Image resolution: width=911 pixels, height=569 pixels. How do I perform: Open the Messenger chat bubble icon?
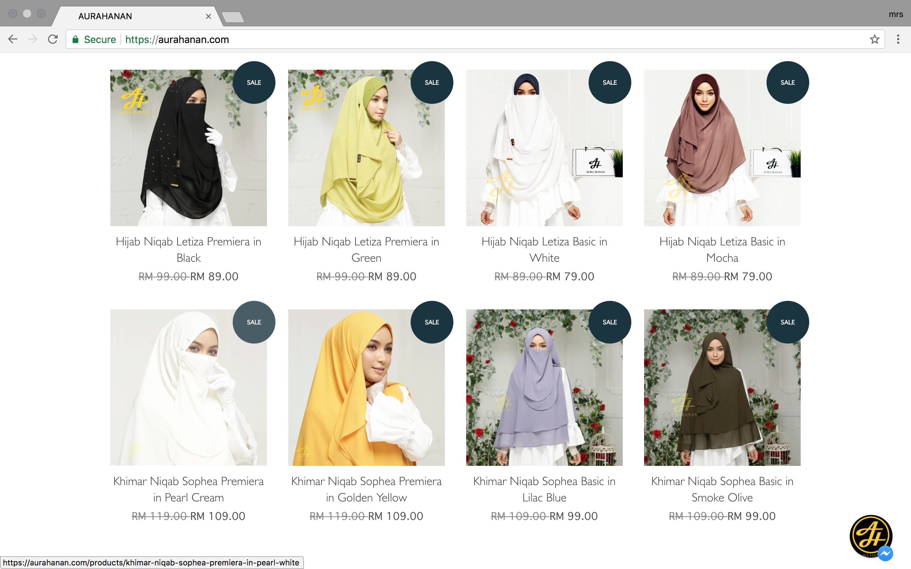885,553
